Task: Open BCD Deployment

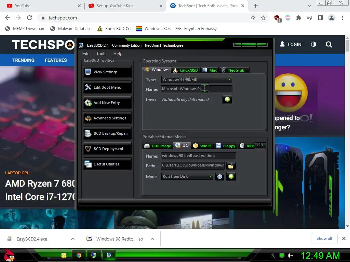Action: pyautogui.click(x=107, y=149)
